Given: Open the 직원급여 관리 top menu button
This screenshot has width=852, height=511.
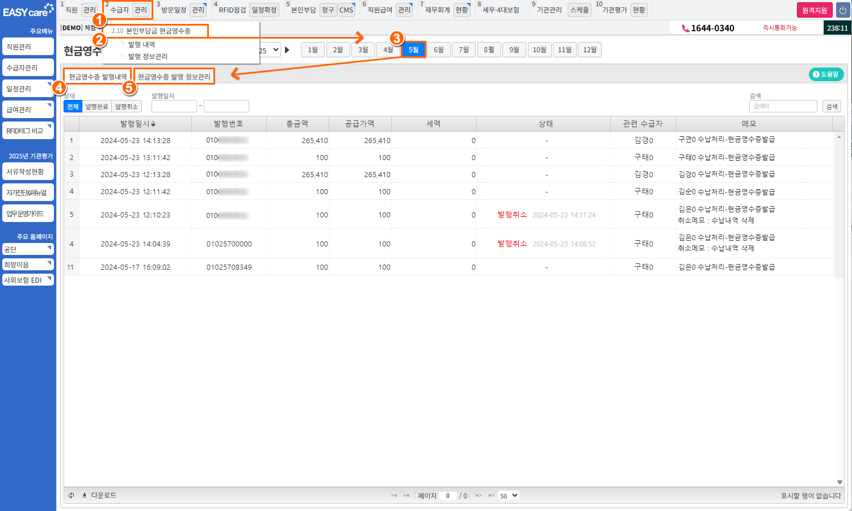Looking at the screenshot, I should tap(404, 10).
